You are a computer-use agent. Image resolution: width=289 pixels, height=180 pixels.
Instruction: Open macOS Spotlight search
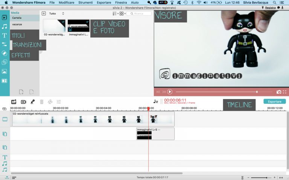pos(274,3)
